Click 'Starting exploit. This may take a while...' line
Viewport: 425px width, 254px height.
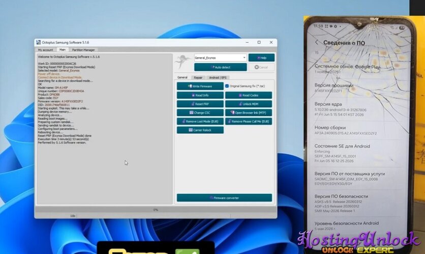click(x=64, y=108)
